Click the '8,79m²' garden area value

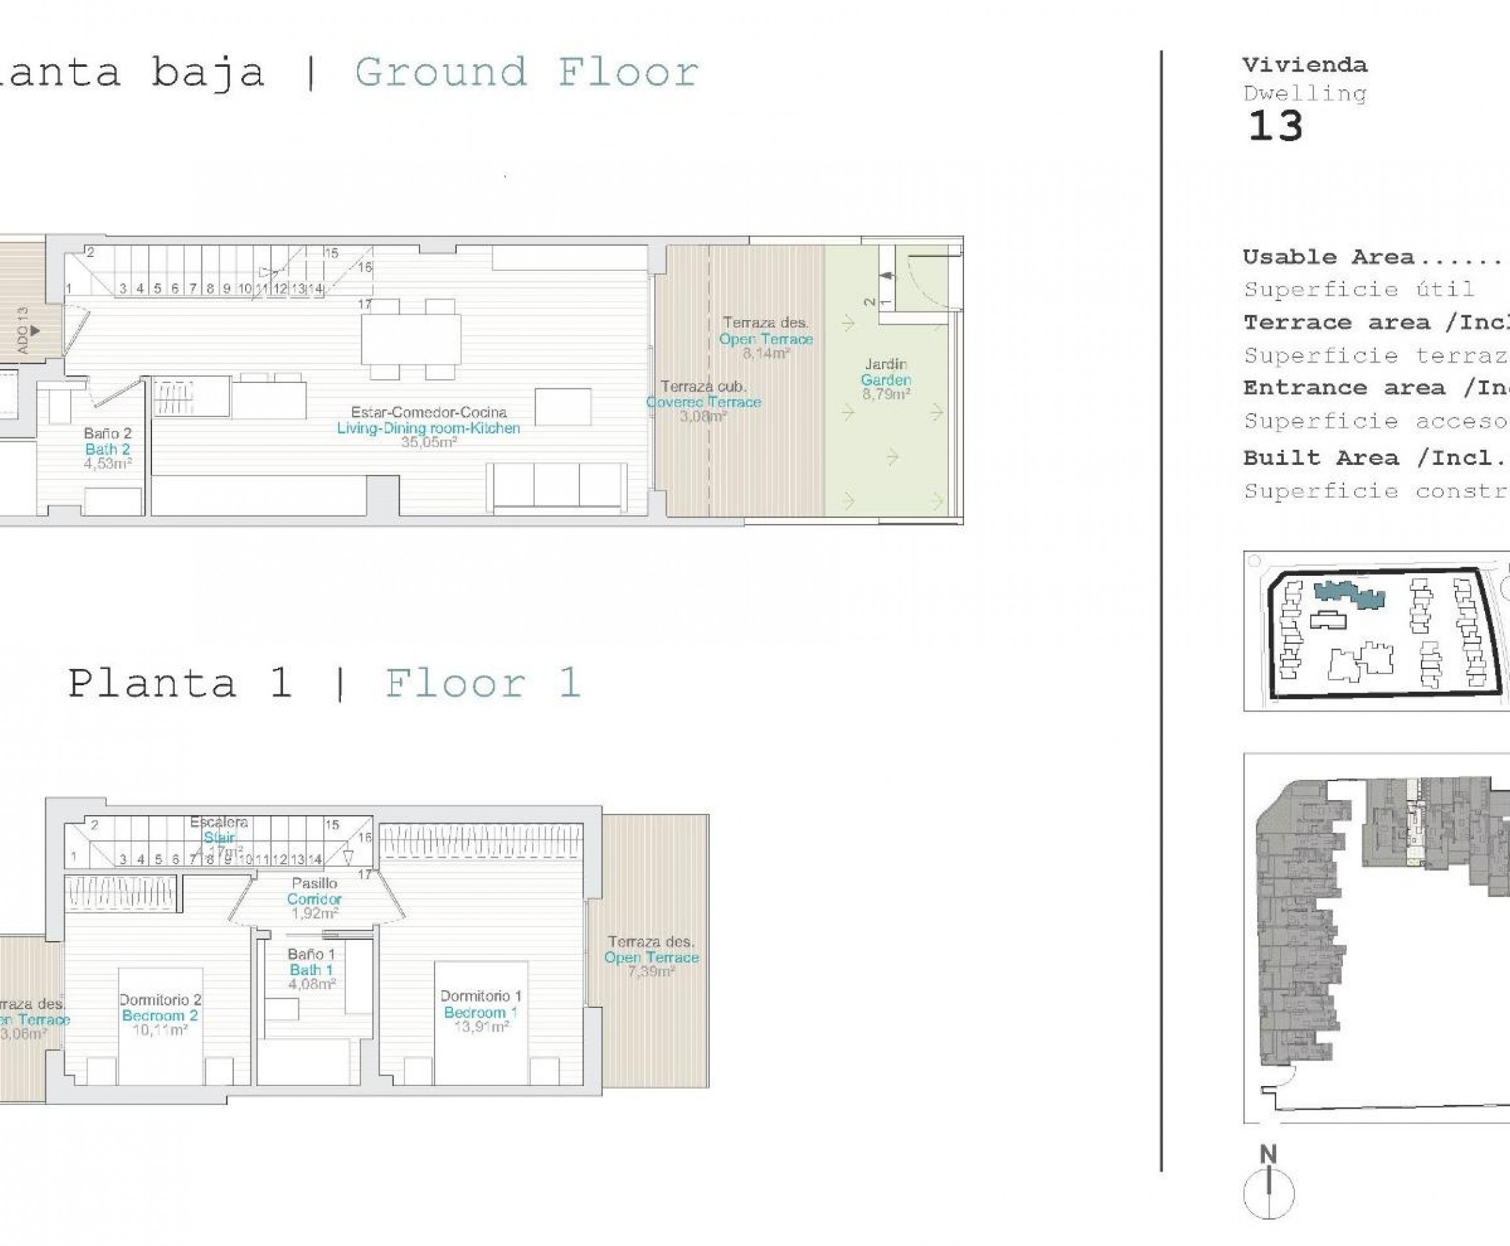click(887, 394)
